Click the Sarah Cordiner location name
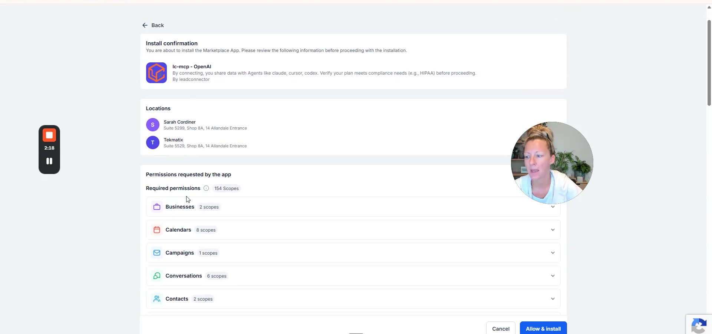The image size is (712, 334). [179, 122]
